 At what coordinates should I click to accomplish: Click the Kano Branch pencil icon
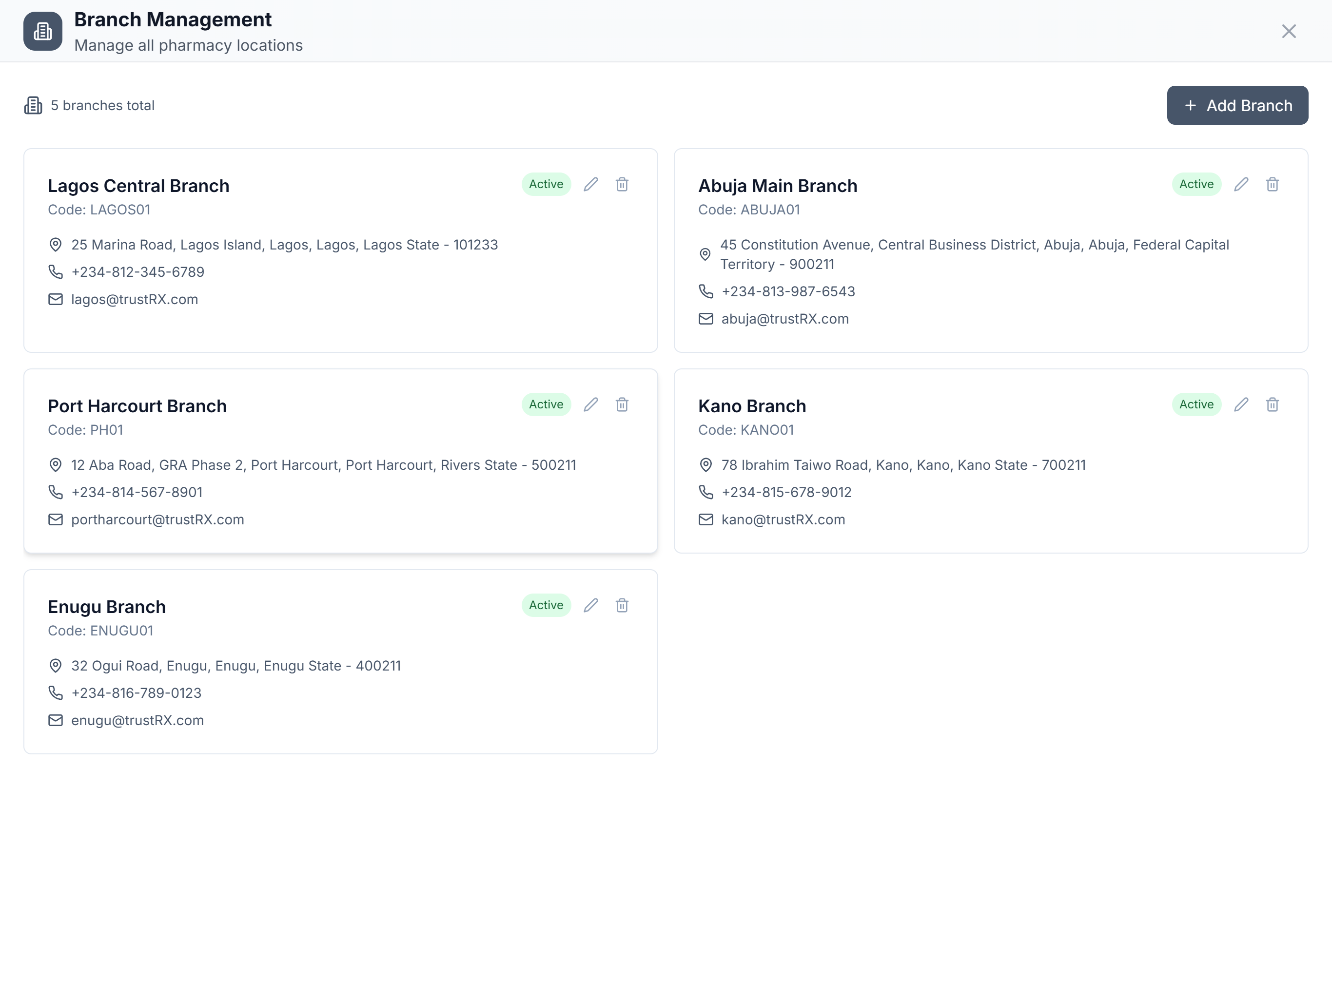point(1241,404)
